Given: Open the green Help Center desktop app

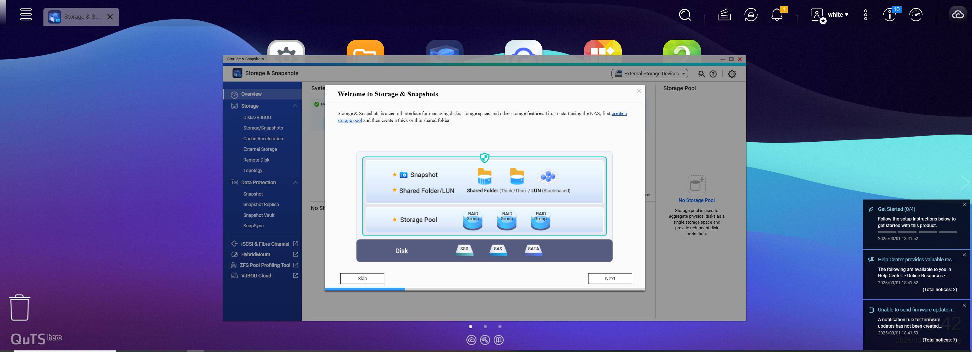Looking at the screenshot, I should 682,48.
